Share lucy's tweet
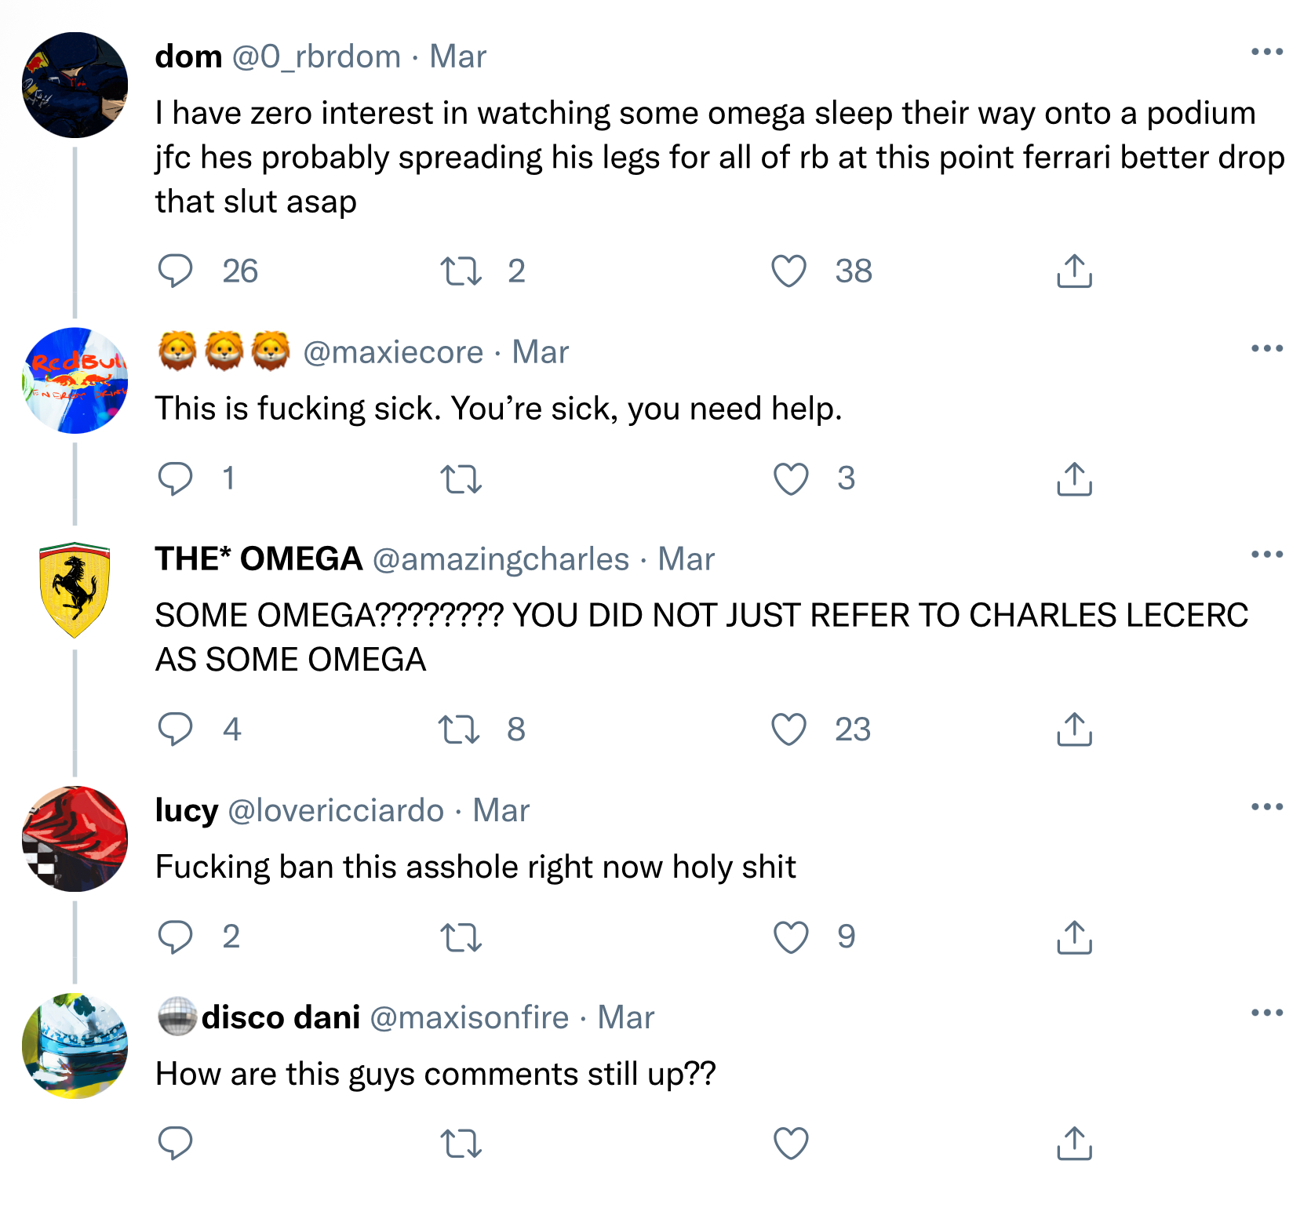This screenshot has width=1311, height=1215. point(1074,937)
